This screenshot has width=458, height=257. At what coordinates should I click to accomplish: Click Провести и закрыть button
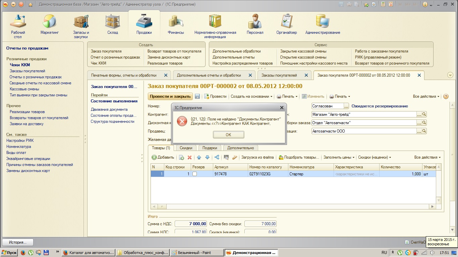click(x=170, y=96)
